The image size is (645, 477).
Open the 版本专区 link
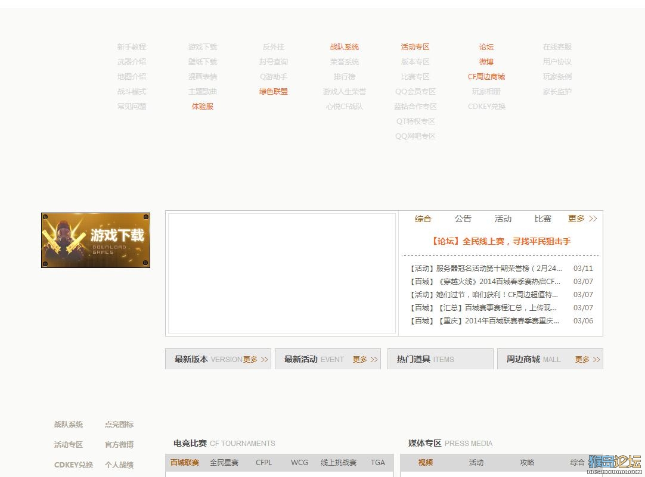(415, 61)
